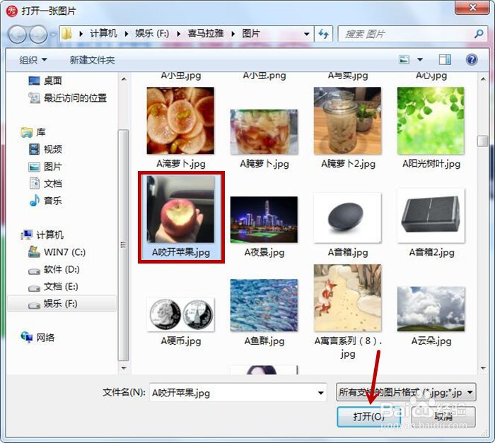495x443 pixels.
Task: Click the 软件 (D:) drive icon
Action: 34,271
